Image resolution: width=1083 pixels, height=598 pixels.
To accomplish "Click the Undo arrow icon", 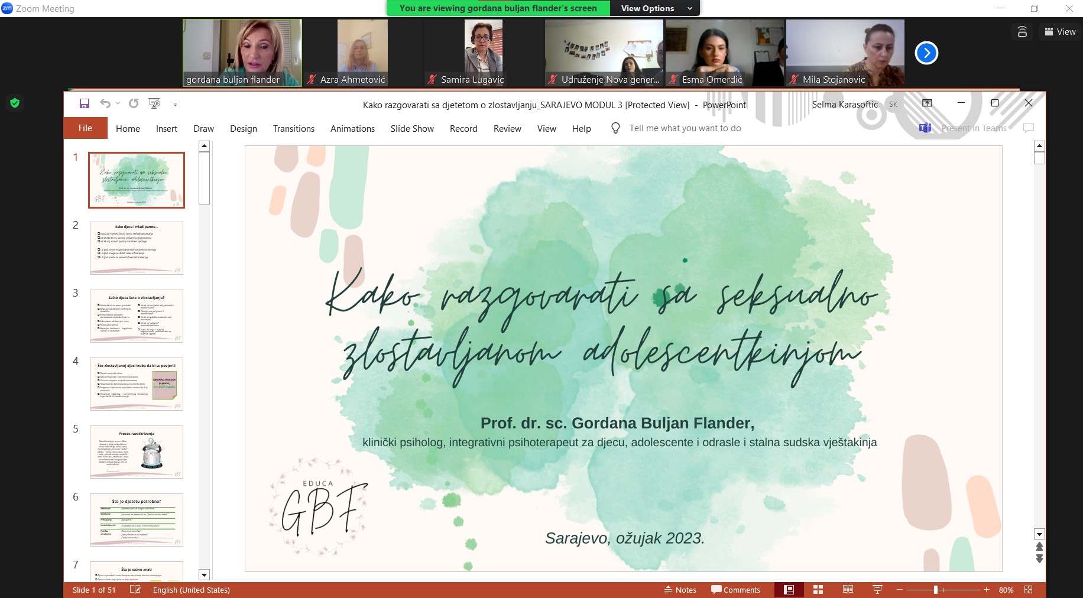I will pyautogui.click(x=105, y=103).
